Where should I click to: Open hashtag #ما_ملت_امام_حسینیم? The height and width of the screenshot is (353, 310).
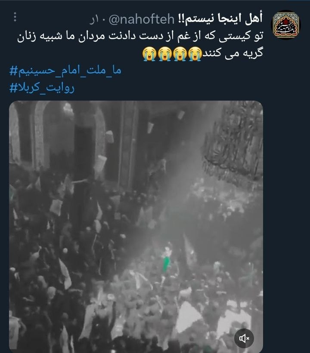(65, 71)
